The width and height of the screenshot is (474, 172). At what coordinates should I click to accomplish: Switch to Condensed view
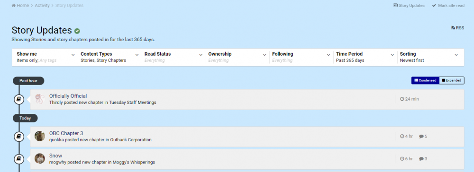(425, 80)
